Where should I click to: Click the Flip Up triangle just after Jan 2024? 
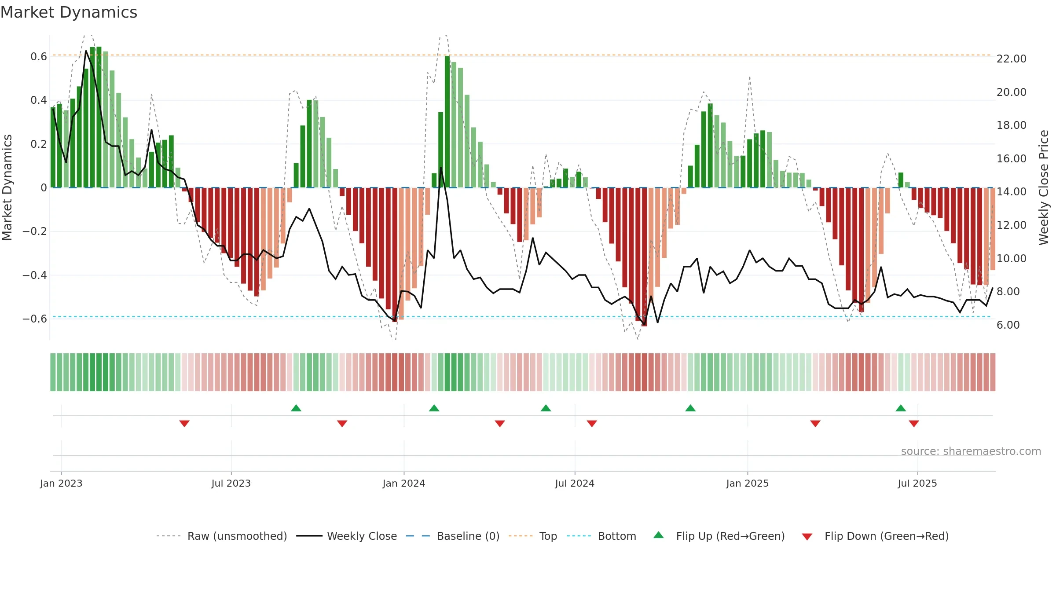click(x=434, y=408)
